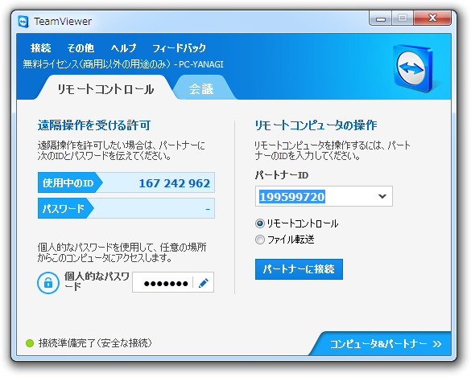The image size is (471, 377).
Task: Click the partner ID field 199599720
Action: (324, 196)
